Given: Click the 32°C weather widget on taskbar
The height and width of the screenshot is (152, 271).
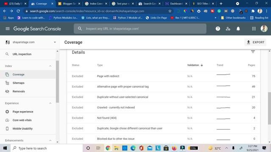Looking at the screenshot, I should [x=215, y=148].
